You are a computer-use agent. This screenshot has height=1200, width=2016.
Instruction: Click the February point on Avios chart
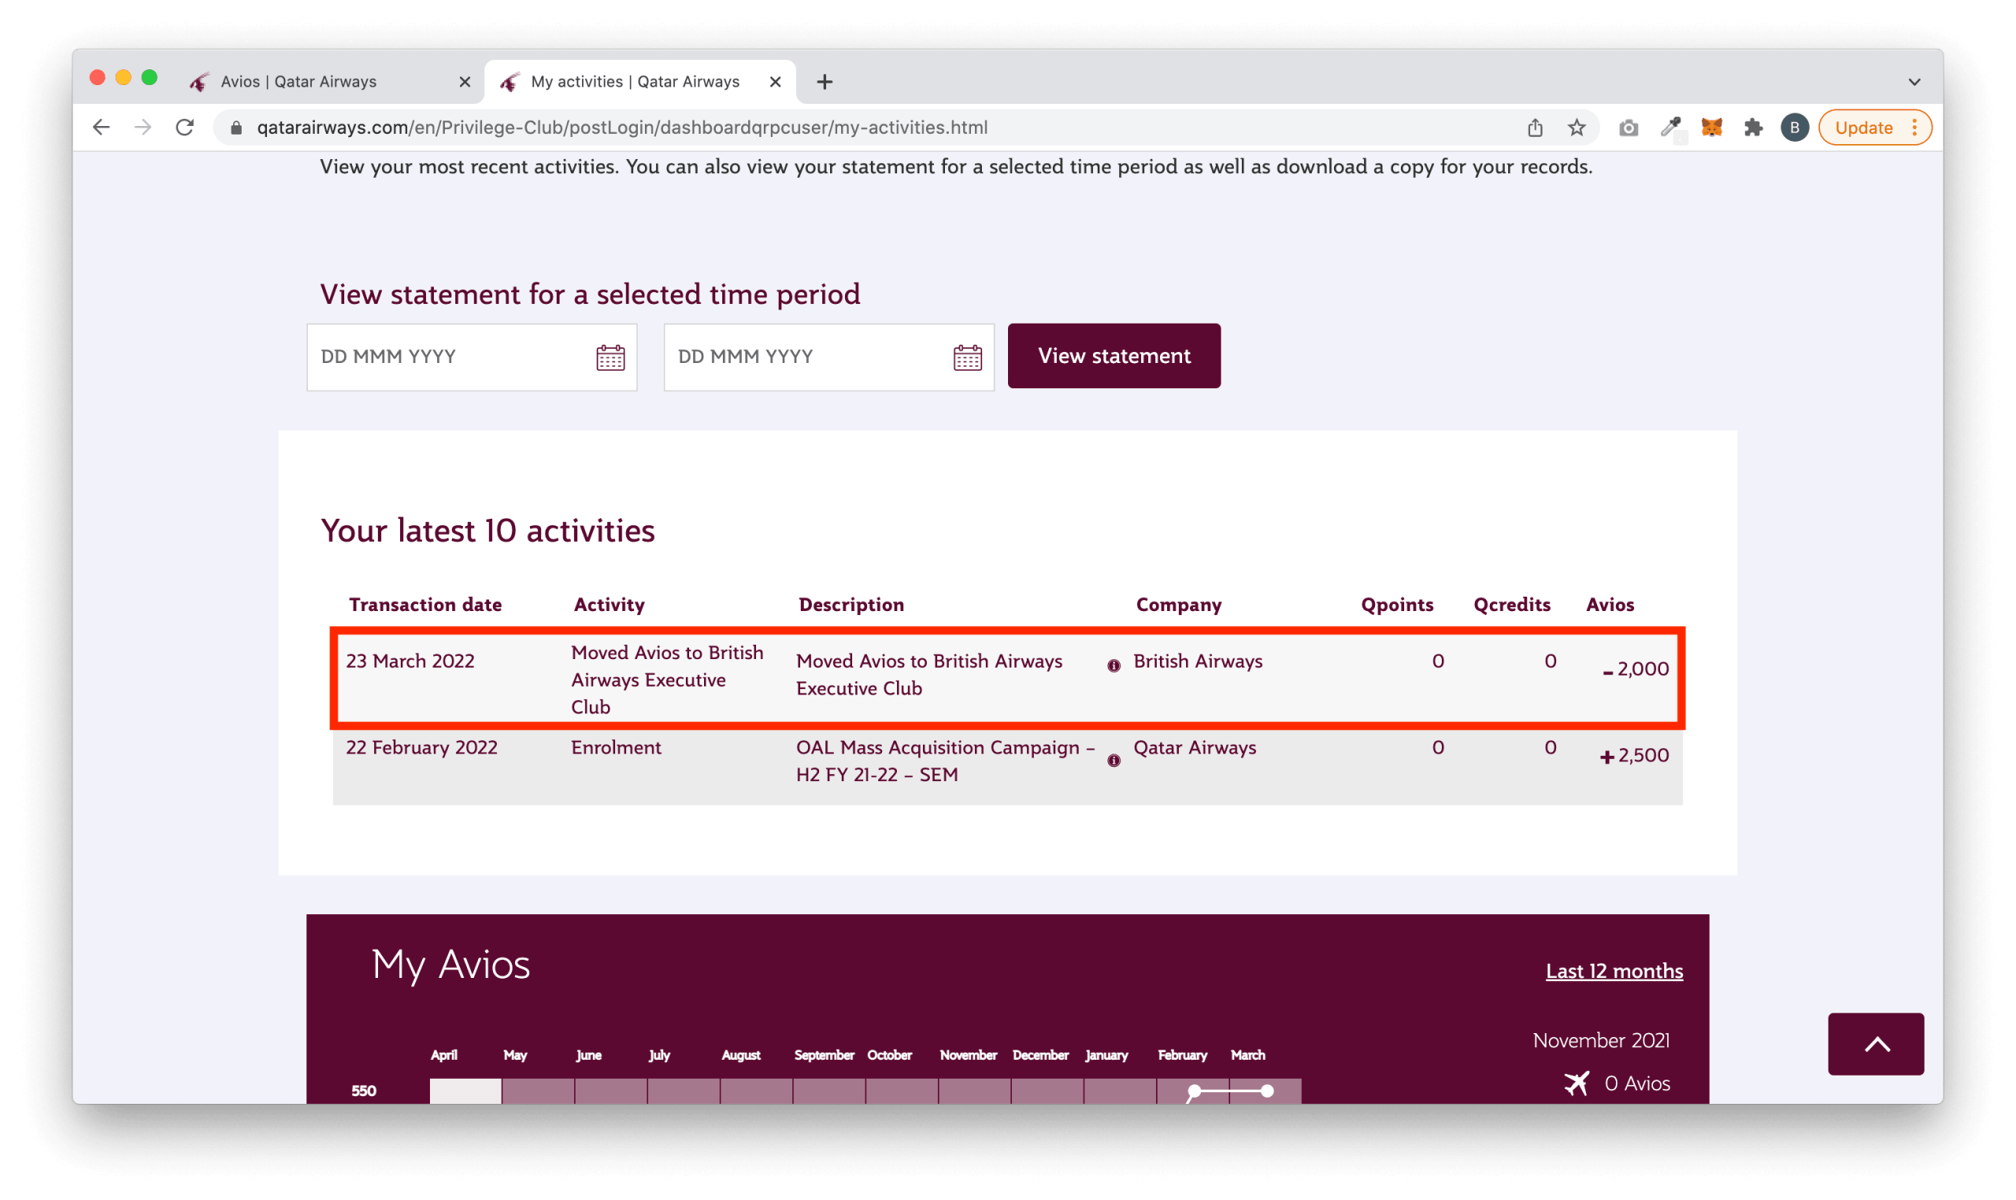click(x=1194, y=1091)
